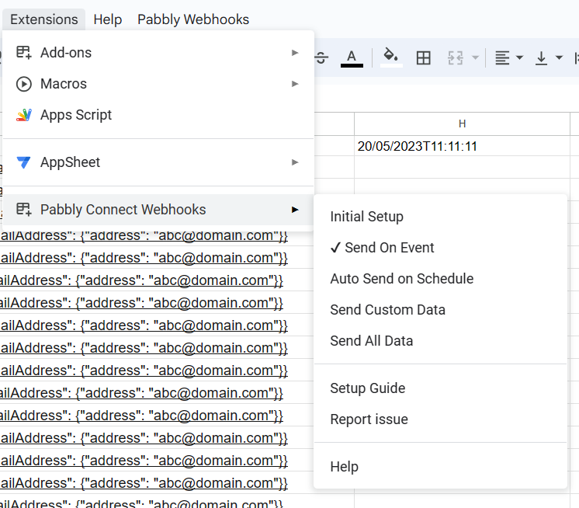Expand the Add-ons submenu arrow
The width and height of the screenshot is (579, 508).
point(295,53)
